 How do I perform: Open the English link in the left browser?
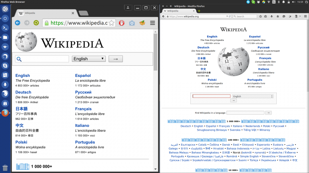tap(23, 75)
